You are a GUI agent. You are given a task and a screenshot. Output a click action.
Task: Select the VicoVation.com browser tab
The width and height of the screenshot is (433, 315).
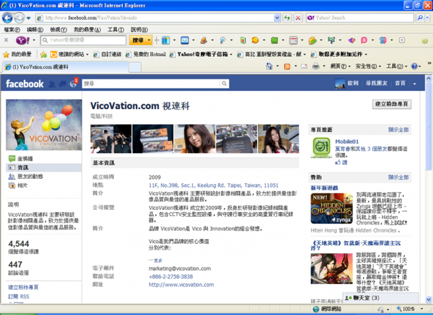66,67
